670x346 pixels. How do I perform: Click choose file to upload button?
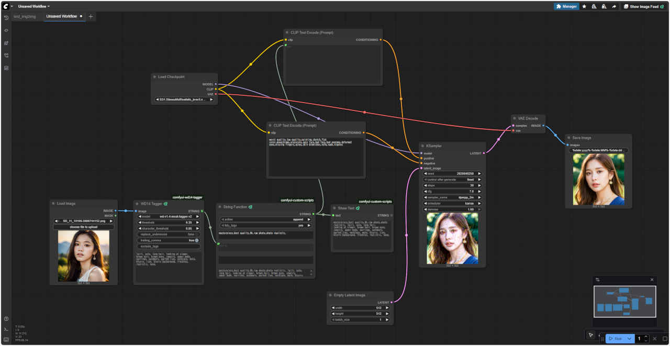(x=84, y=227)
